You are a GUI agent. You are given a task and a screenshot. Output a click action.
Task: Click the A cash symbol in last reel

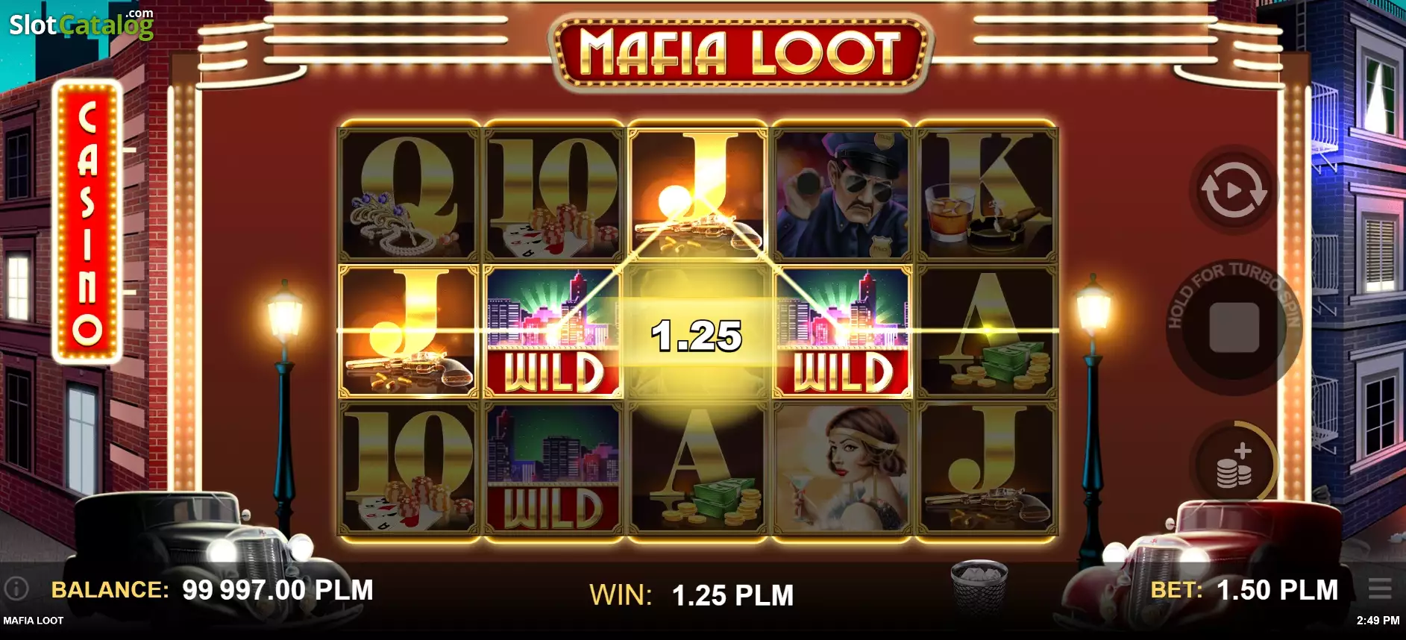tap(987, 331)
